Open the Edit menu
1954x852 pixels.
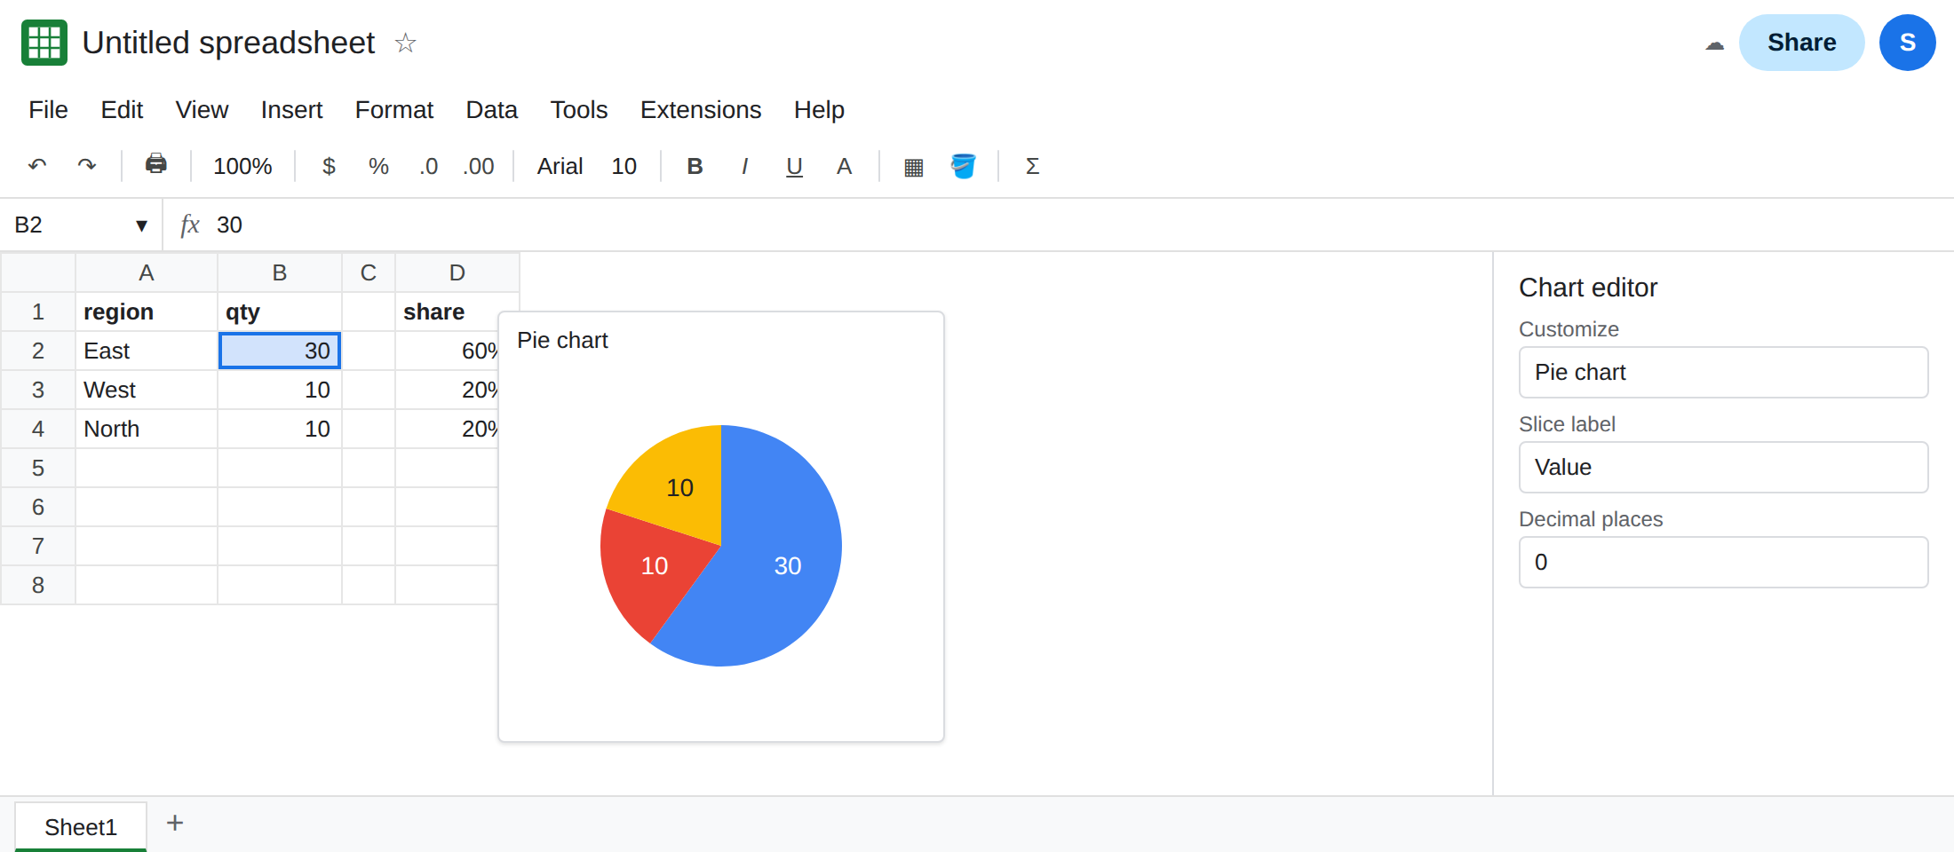point(122,109)
